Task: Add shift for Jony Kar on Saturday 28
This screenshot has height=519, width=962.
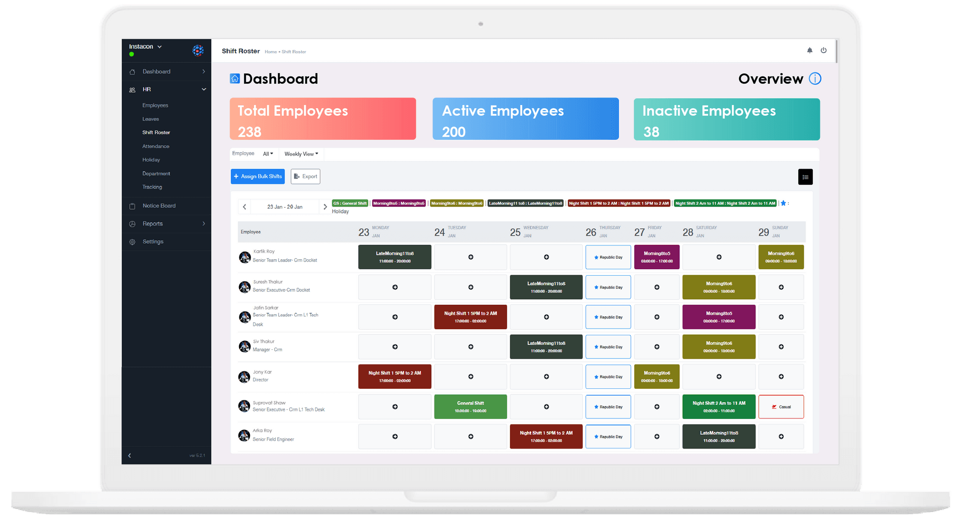Action: [719, 376]
